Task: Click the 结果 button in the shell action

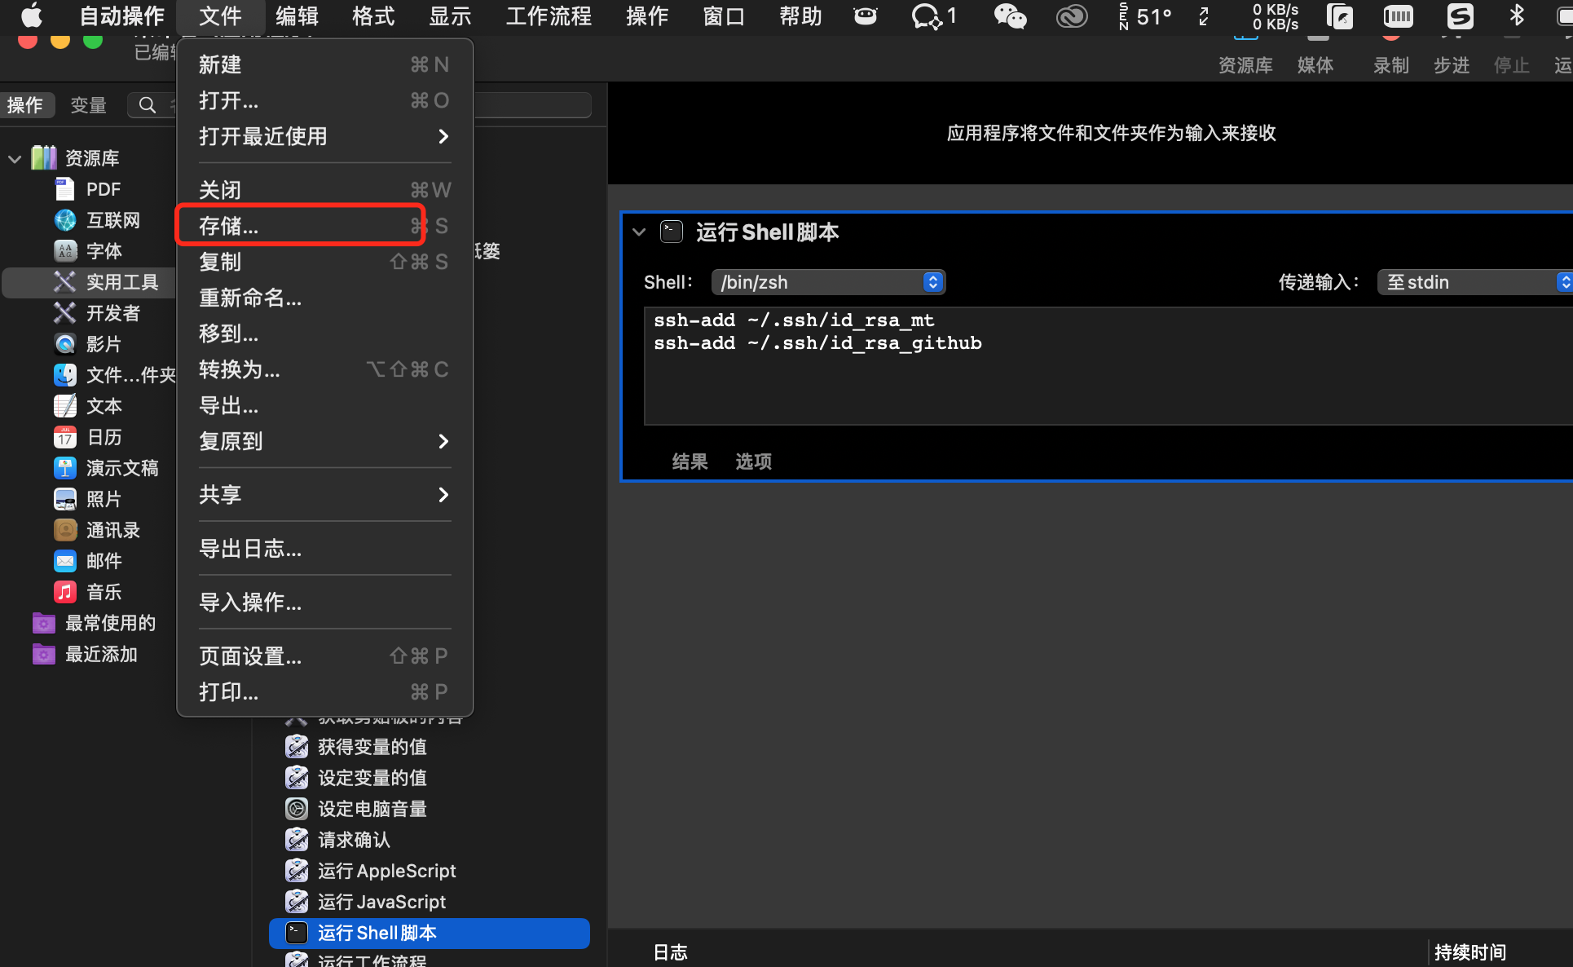Action: tap(690, 461)
